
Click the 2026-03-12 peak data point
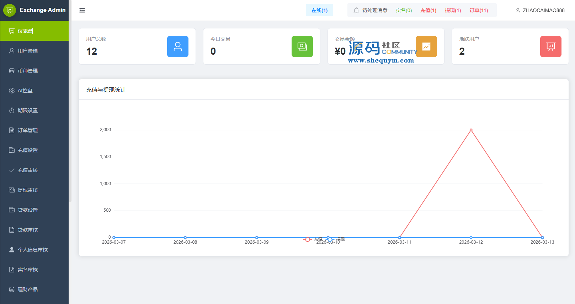click(x=471, y=130)
